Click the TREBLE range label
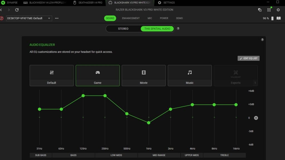Viewport: 285px width, 160px height. point(225,155)
